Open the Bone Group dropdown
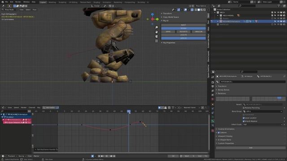 [262, 111]
